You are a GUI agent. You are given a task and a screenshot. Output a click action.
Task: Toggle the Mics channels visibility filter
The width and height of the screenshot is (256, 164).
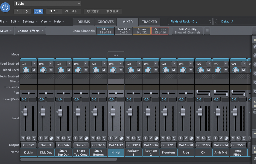105,31
